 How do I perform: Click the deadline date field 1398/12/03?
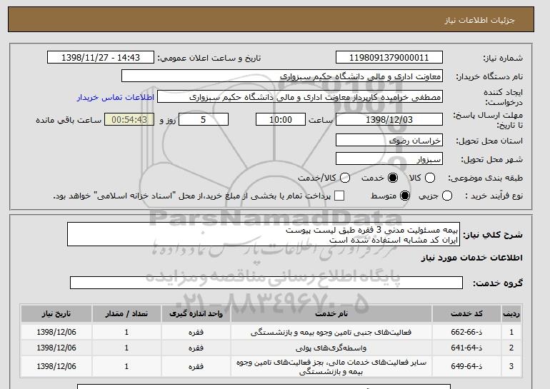click(389, 119)
